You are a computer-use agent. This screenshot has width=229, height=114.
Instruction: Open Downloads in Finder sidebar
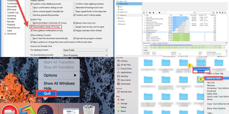(124, 84)
